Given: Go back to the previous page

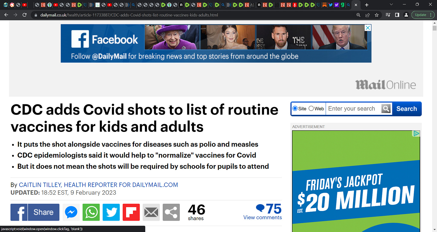Looking at the screenshot, I should pos(6,15).
